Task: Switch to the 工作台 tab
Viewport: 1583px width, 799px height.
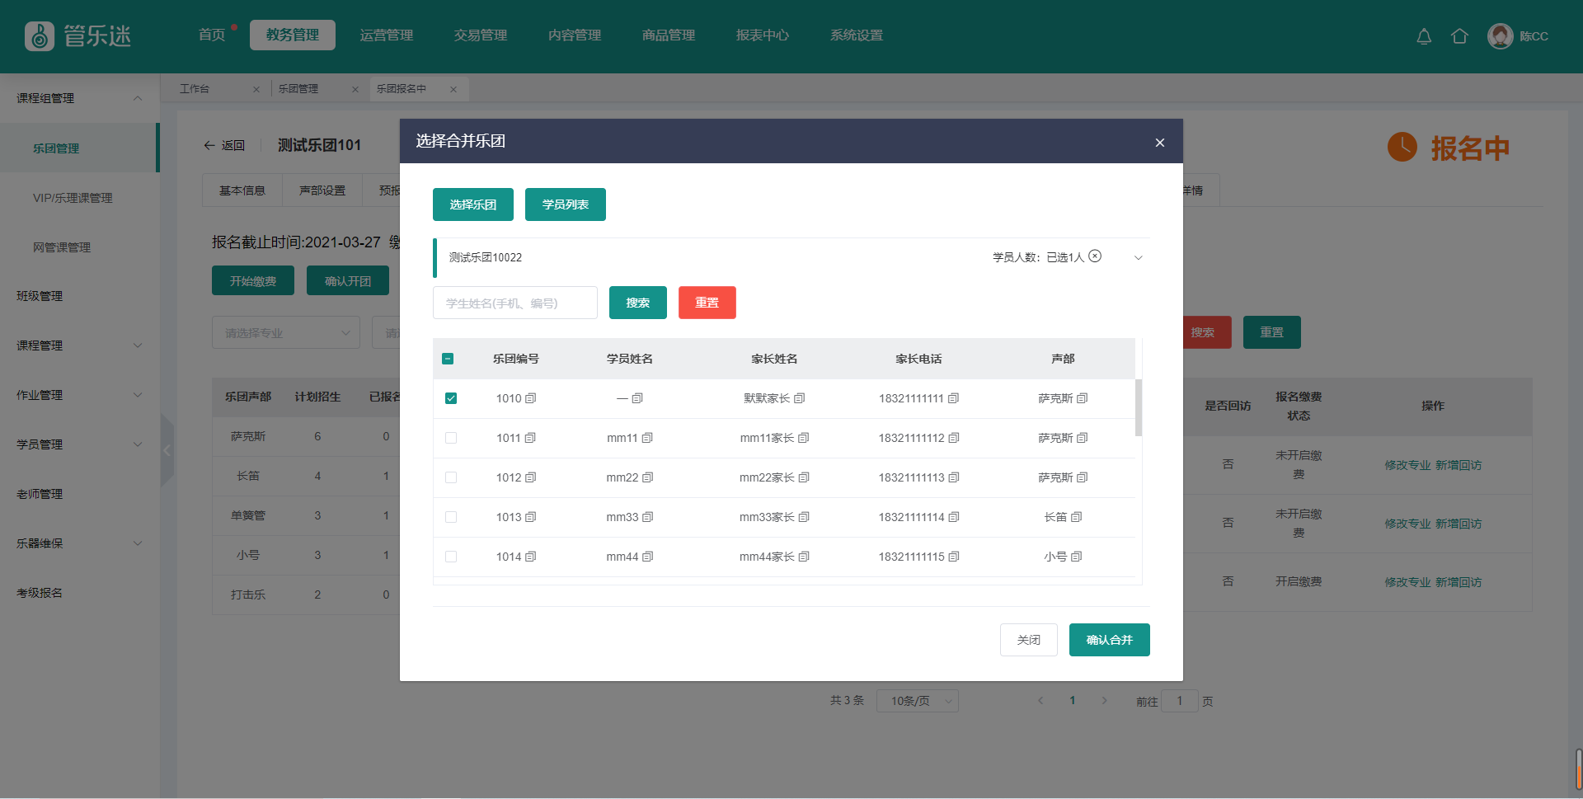Action: [x=195, y=89]
